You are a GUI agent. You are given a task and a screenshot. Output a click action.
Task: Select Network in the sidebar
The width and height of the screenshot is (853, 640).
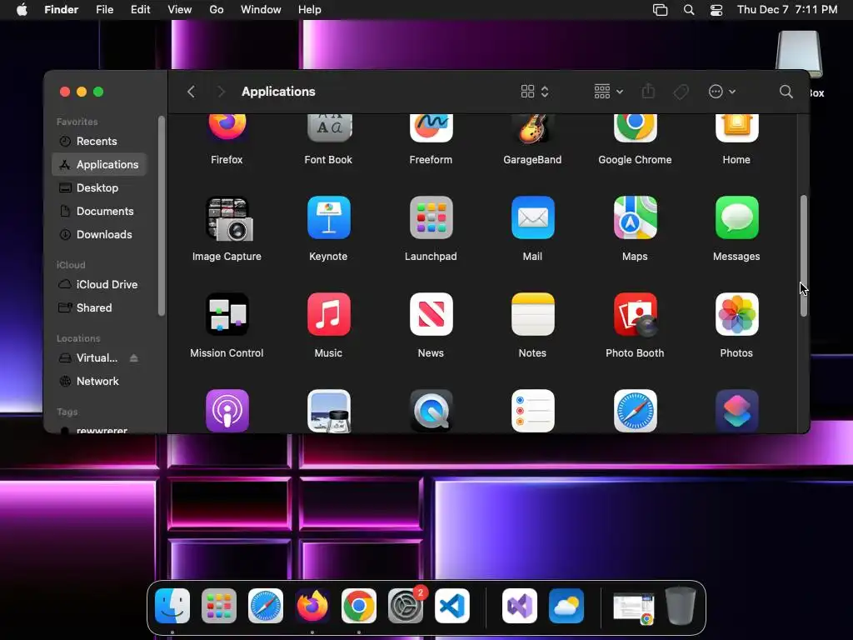tap(99, 382)
